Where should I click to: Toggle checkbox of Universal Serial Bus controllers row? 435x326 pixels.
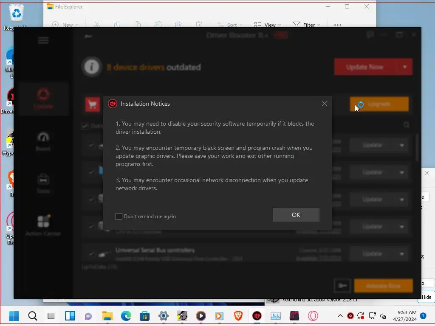click(x=91, y=254)
